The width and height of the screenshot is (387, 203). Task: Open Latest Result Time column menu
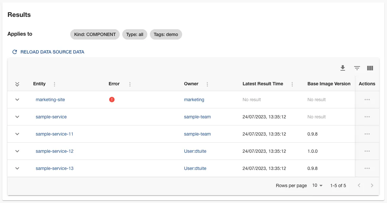(x=292, y=84)
